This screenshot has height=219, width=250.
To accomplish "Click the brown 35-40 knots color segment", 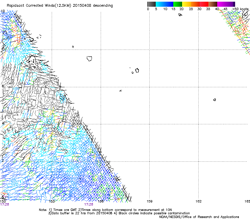I will coord(213,4).
